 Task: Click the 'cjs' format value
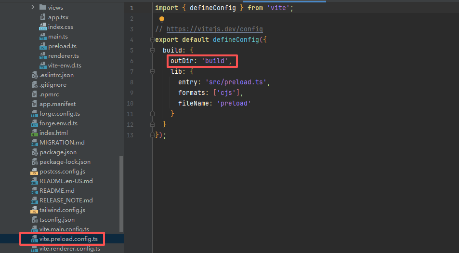[x=226, y=93]
